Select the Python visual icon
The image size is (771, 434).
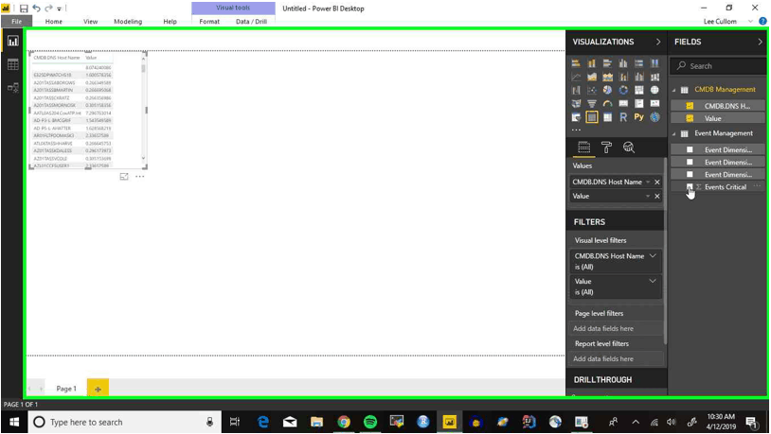point(638,117)
